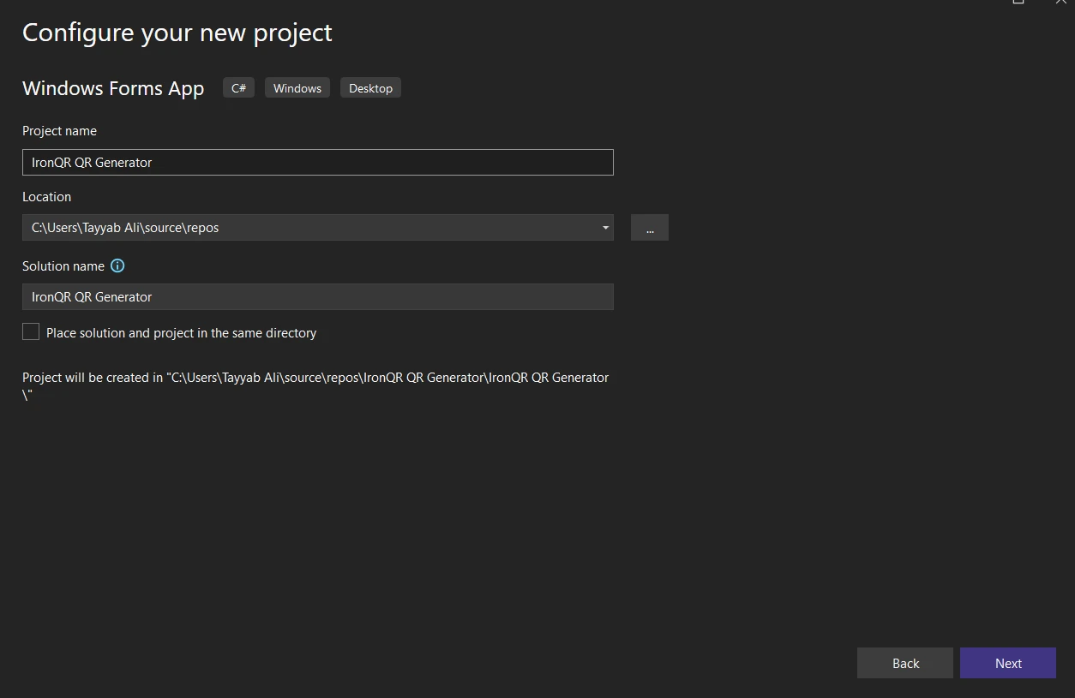Click the "Location" label
1075x698 pixels.
pyautogui.click(x=46, y=197)
